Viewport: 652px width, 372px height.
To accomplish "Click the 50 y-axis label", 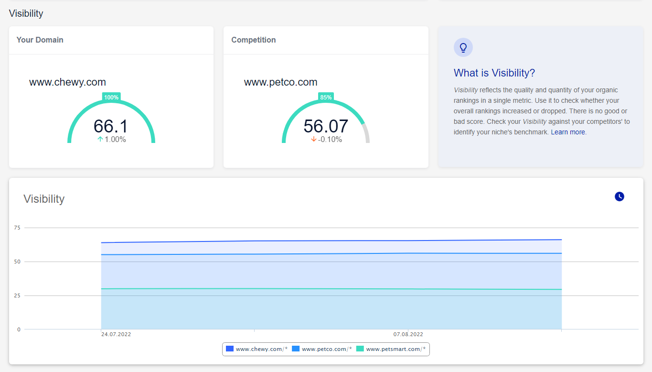I will point(18,262).
